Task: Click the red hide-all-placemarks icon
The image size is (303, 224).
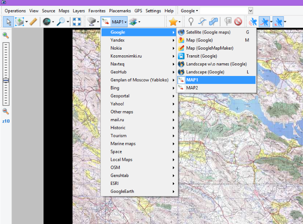Action: [238, 22]
